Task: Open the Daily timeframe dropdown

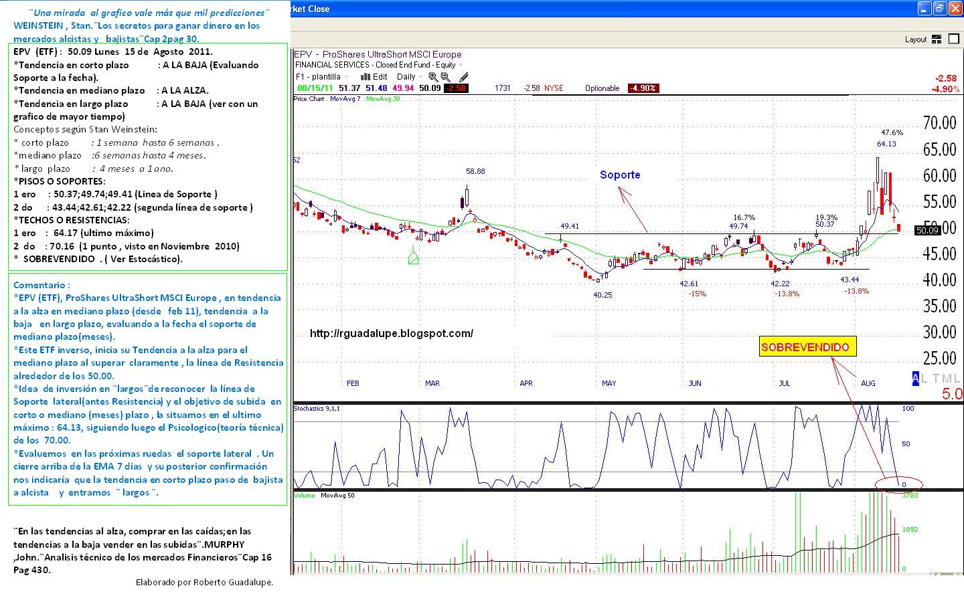Action: tap(410, 77)
